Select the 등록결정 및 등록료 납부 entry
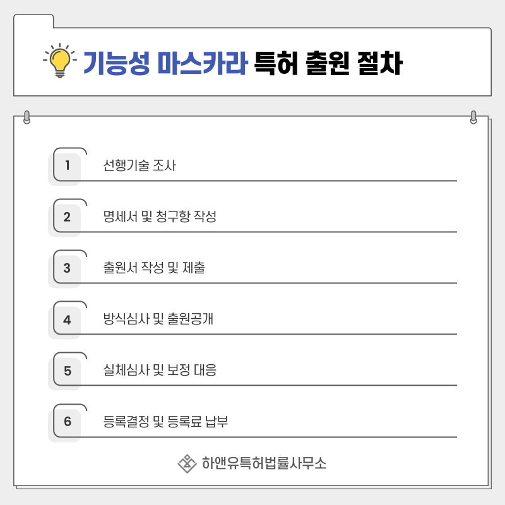This screenshot has height=505, width=505. (x=165, y=421)
